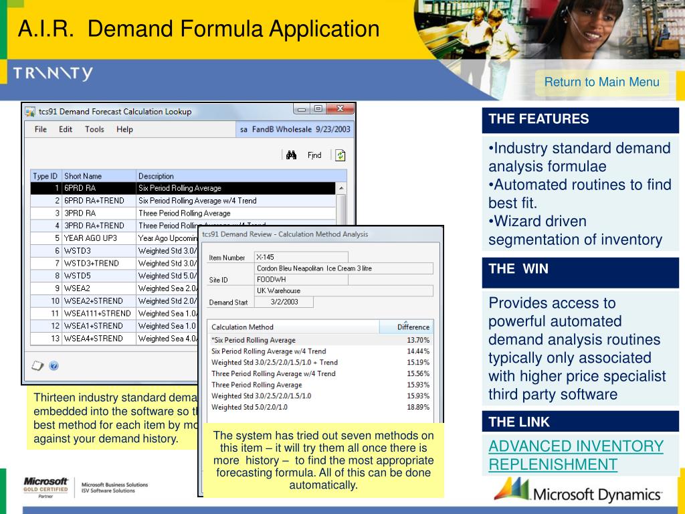Minimize the Demand Forecast Calculation Lookup window
The height and width of the screenshot is (514, 685).
tap(302, 109)
